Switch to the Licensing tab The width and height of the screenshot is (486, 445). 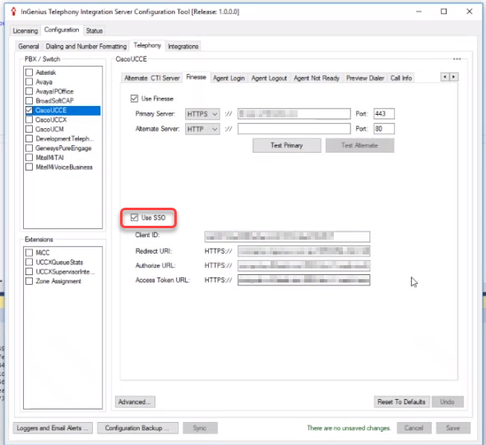[25, 30]
